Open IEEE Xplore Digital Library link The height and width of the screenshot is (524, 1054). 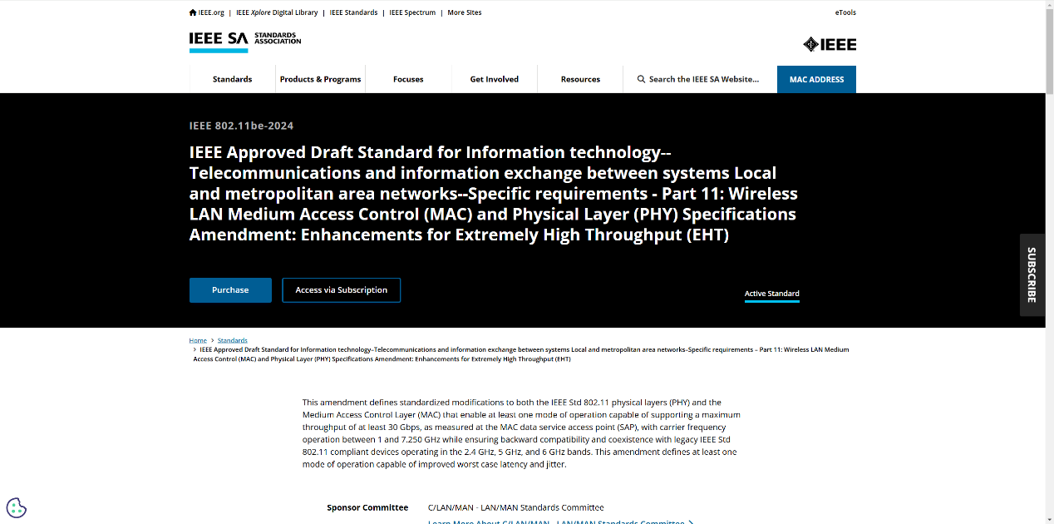click(x=277, y=12)
